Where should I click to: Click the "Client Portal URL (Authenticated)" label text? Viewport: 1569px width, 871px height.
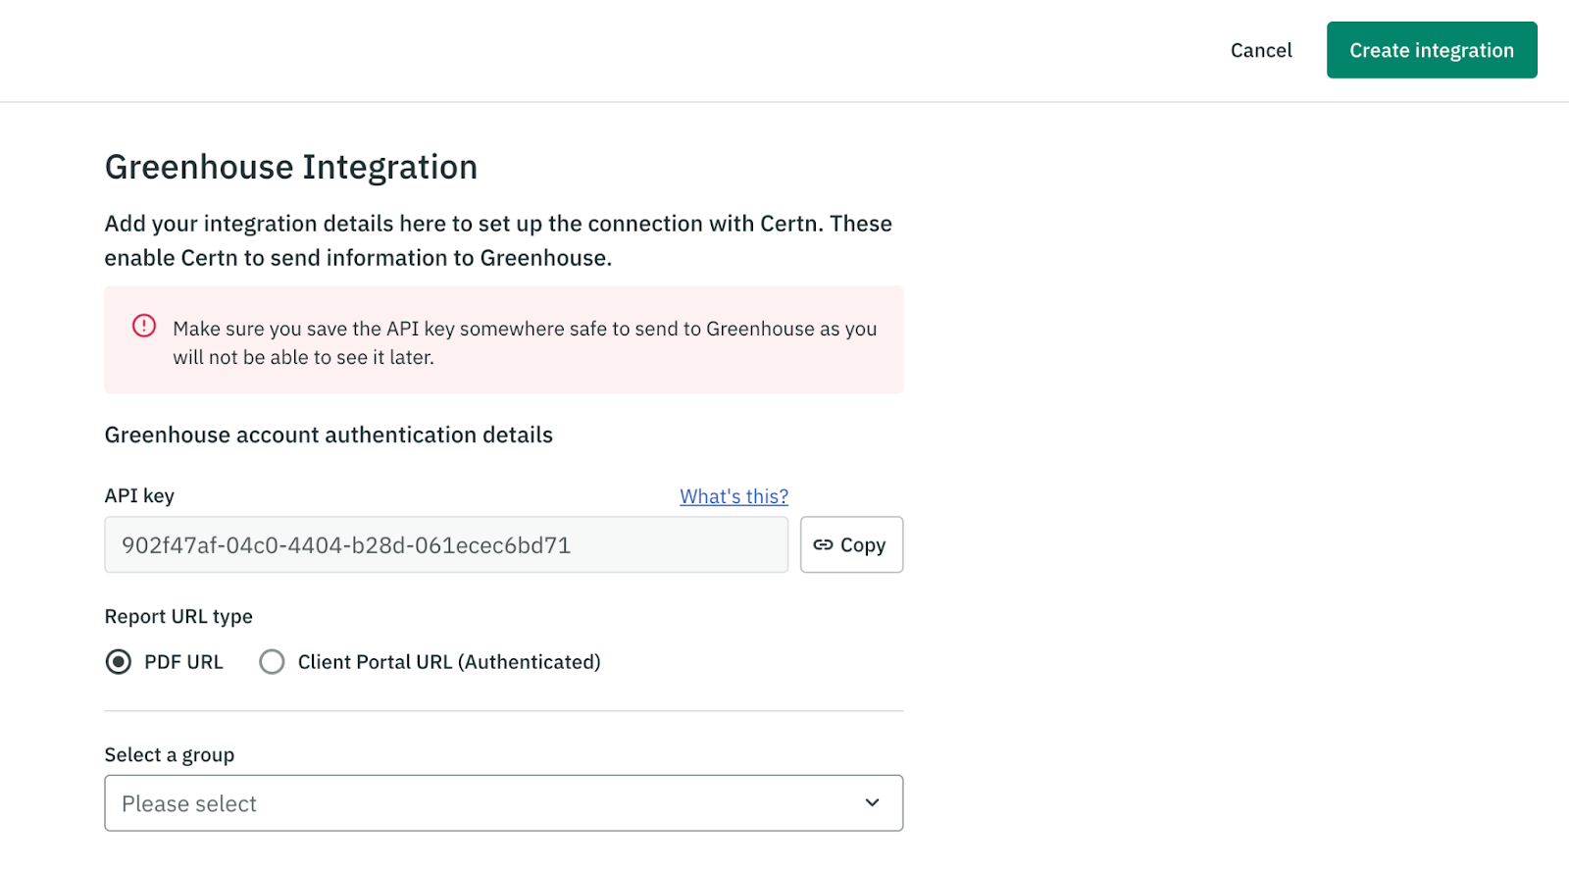[x=449, y=662]
